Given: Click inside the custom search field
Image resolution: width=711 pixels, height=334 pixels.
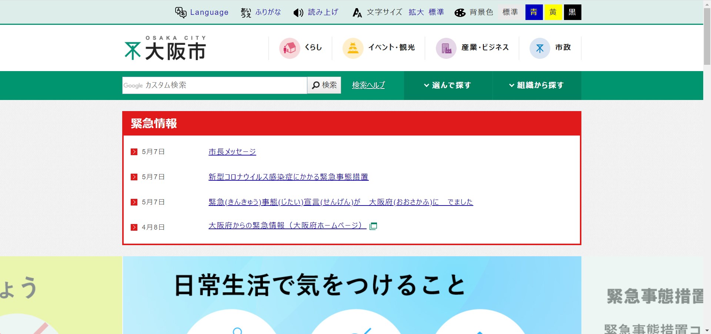Looking at the screenshot, I should [215, 85].
